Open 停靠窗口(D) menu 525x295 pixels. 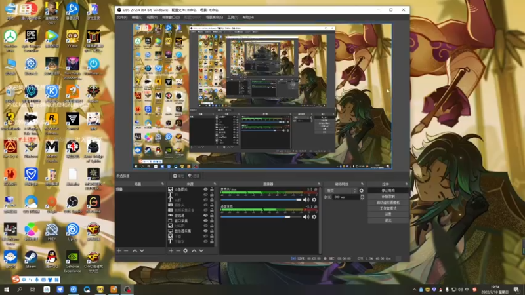tap(171, 18)
